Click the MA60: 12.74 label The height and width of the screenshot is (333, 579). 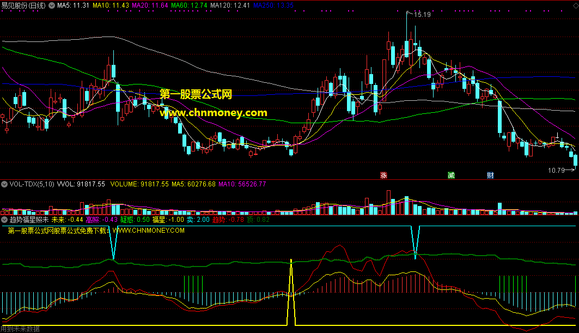point(189,5)
